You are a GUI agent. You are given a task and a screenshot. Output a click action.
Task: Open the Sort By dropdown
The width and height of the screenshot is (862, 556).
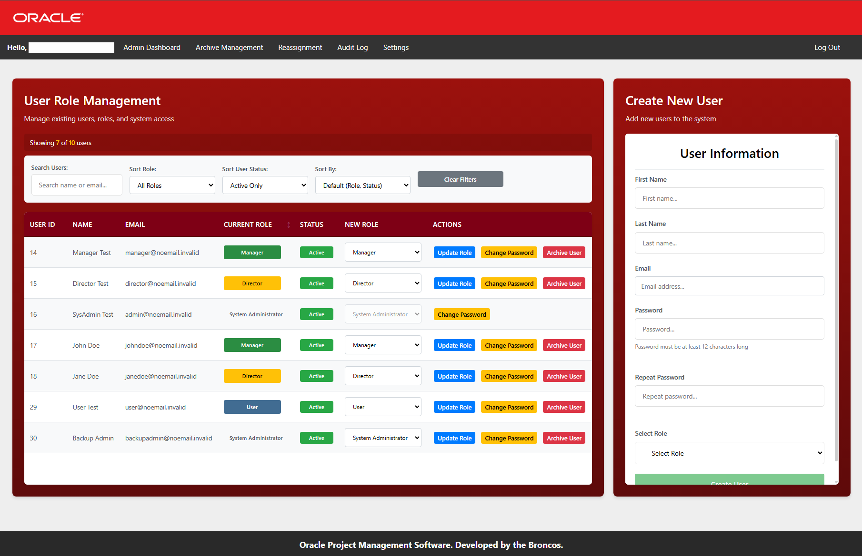click(x=362, y=185)
